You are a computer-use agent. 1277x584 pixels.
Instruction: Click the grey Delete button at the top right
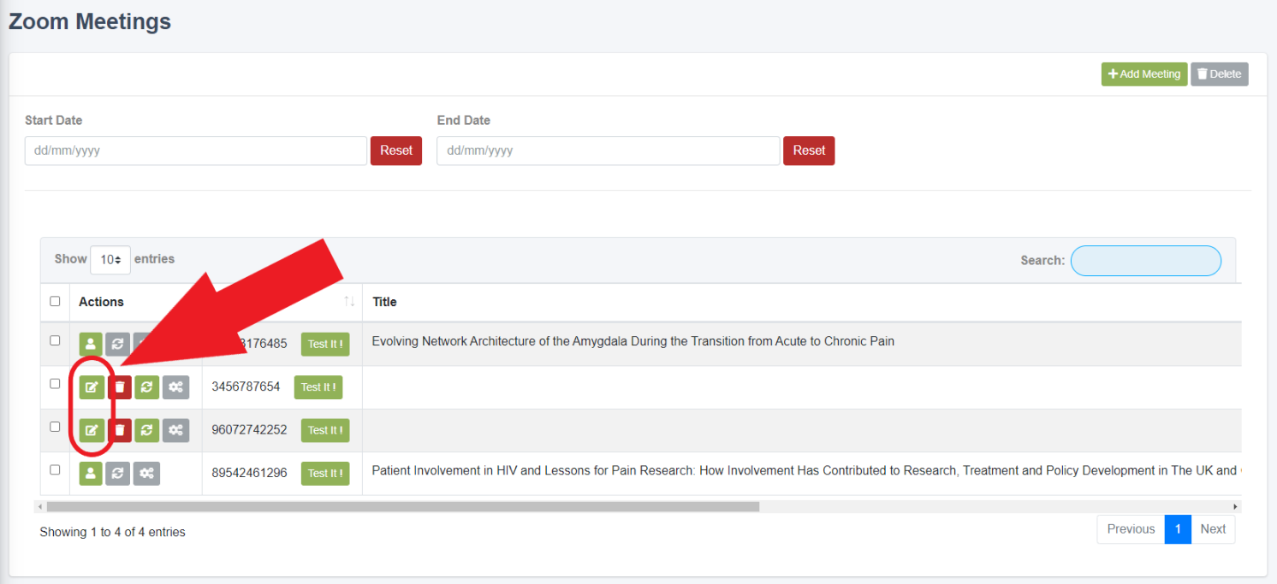click(1220, 74)
